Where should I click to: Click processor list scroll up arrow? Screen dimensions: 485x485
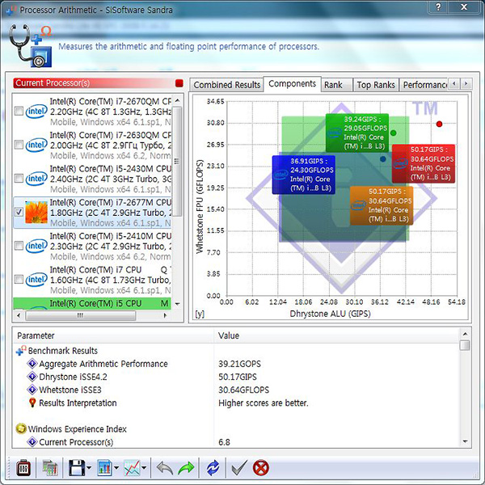(x=177, y=100)
